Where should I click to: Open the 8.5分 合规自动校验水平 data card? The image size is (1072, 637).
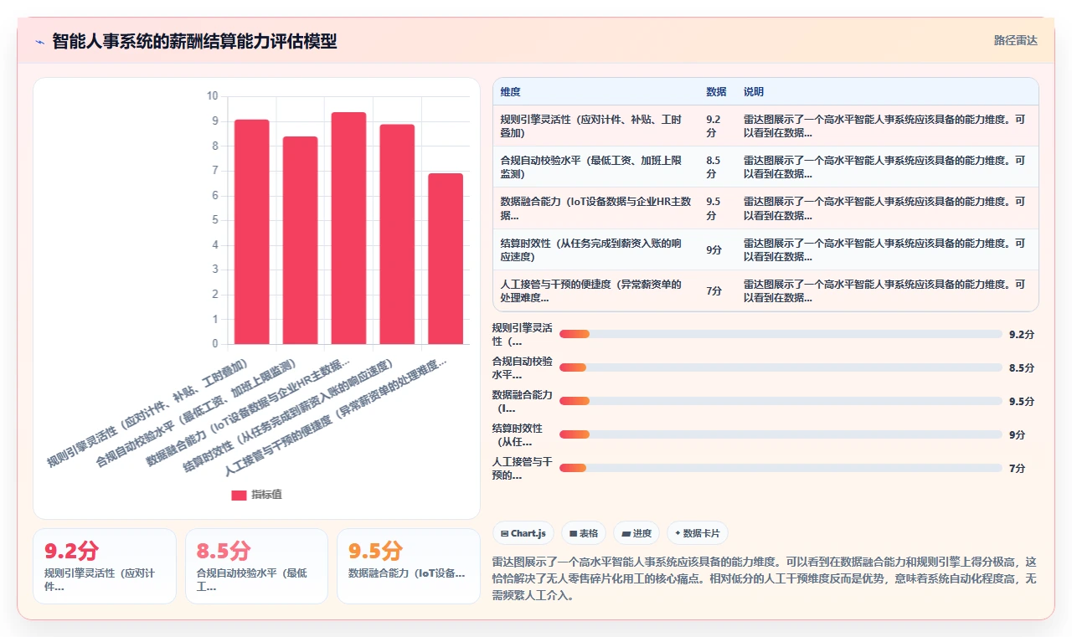click(256, 566)
